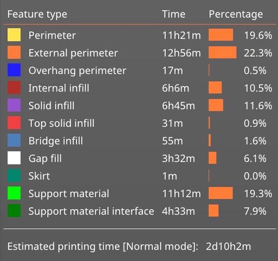Screen dimensions: 278x261
Task: Click the Time column header
Action: (174, 14)
